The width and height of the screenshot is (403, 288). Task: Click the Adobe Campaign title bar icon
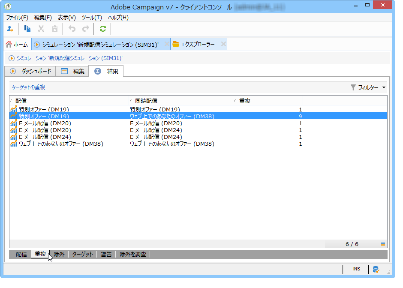(8, 6)
